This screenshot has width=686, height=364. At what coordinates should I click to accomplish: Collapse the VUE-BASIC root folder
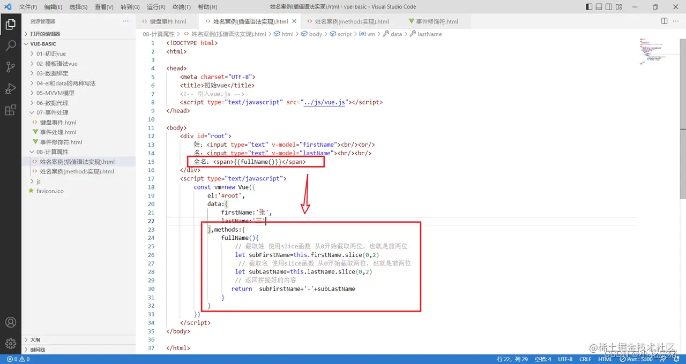tap(79, 44)
